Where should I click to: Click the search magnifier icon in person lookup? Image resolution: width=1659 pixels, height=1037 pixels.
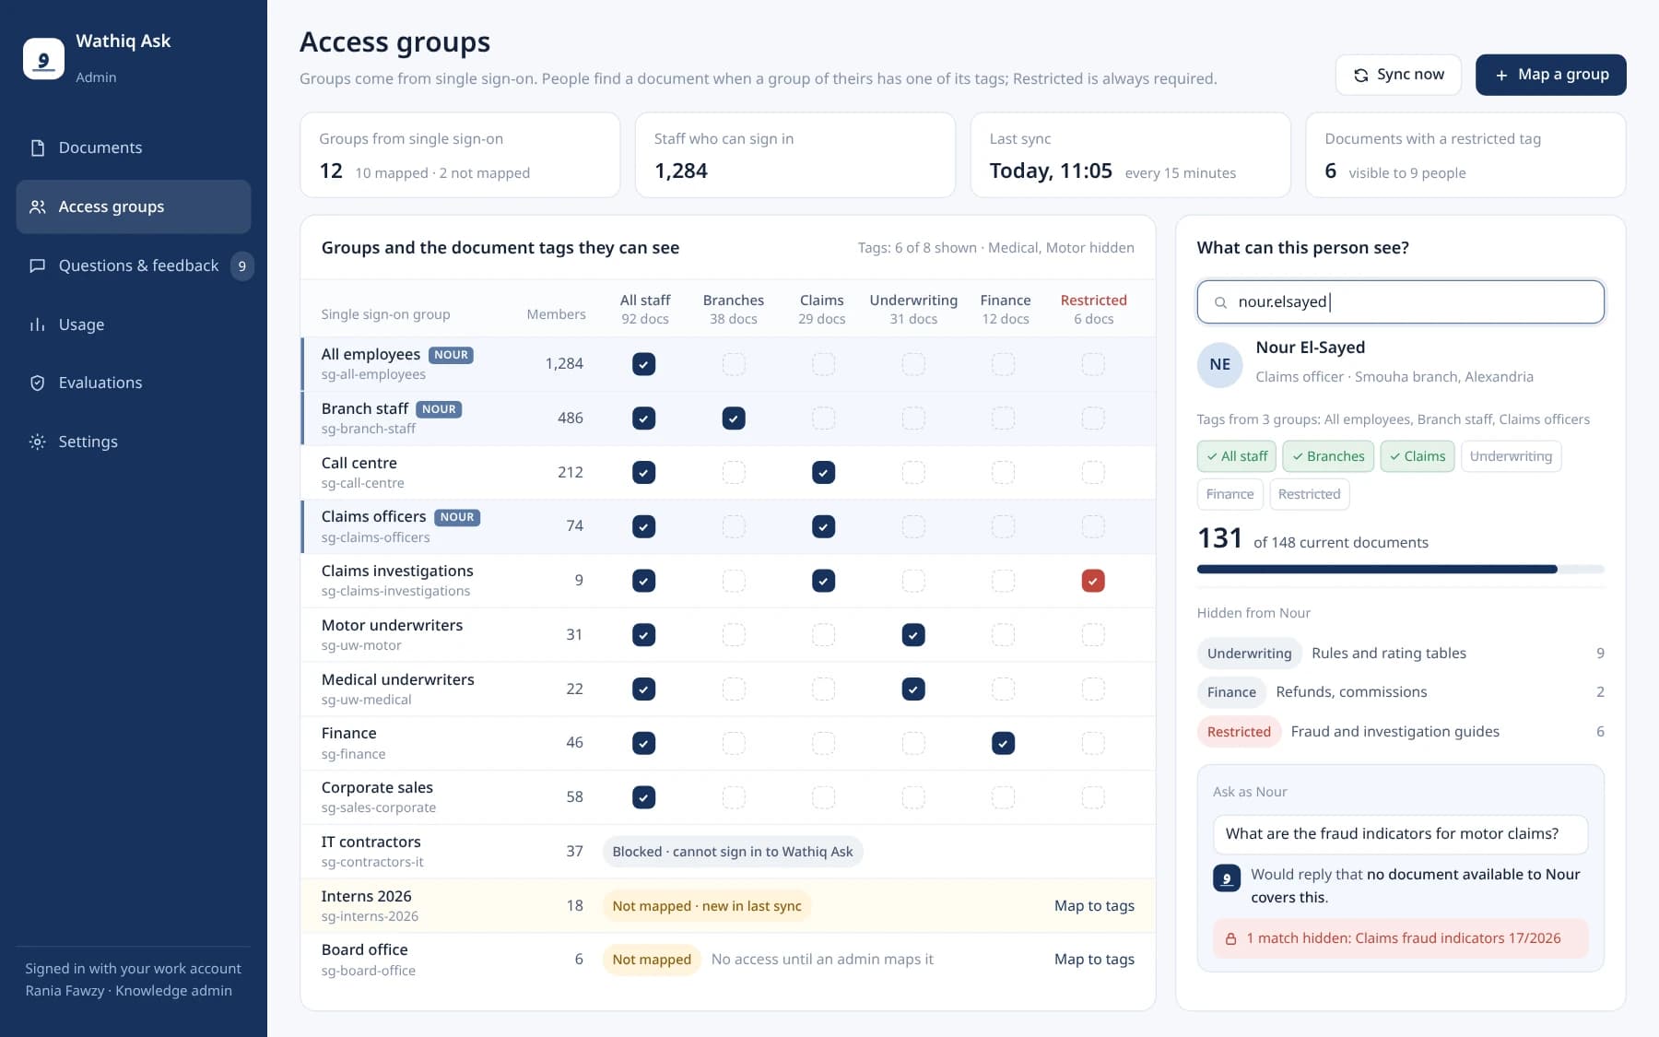[x=1220, y=302]
